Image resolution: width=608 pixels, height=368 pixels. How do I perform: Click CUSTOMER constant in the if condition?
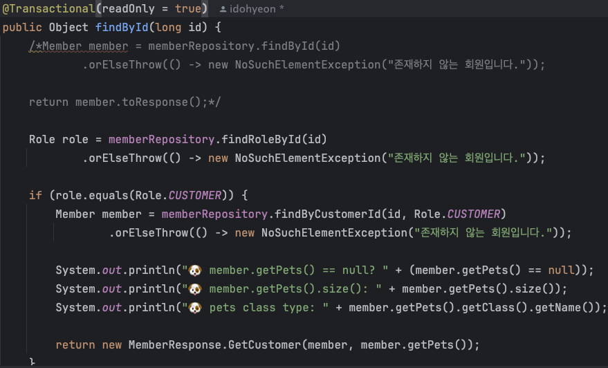click(195, 195)
